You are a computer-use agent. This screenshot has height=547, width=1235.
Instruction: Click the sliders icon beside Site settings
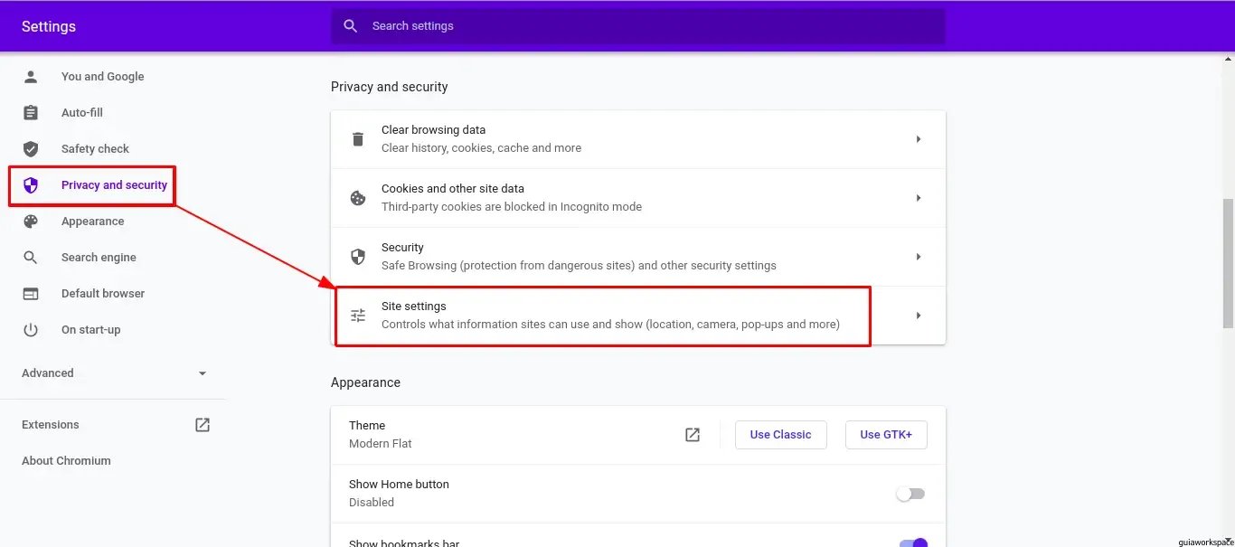(x=358, y=316)
